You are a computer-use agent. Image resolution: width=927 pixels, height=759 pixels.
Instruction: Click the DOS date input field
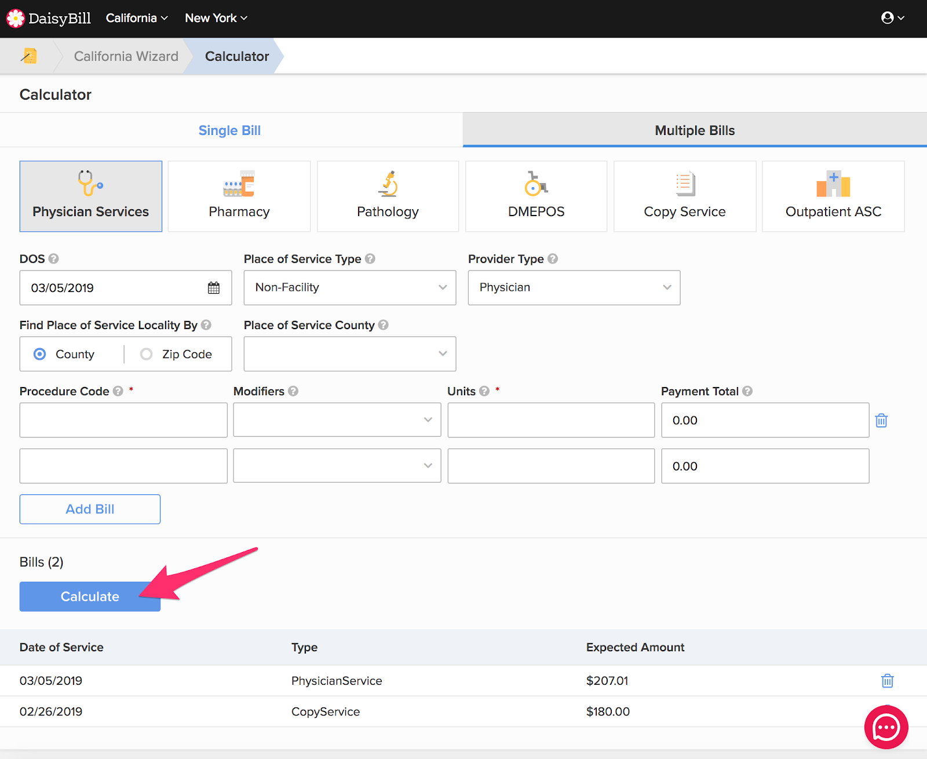click(126, 287)
